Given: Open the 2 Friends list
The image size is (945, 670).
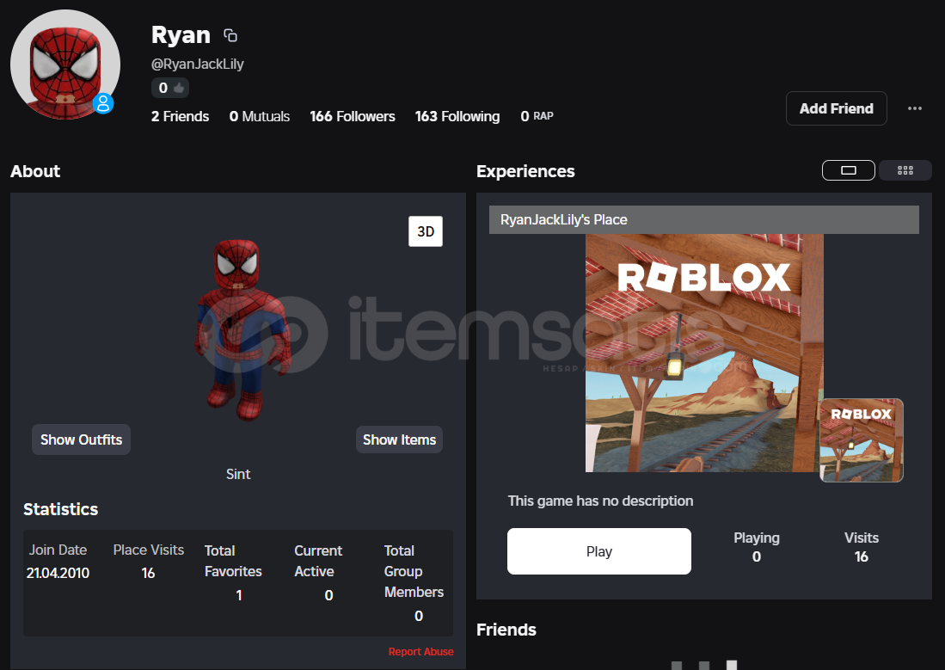Looking at the screenshot, I should point(181,116).
